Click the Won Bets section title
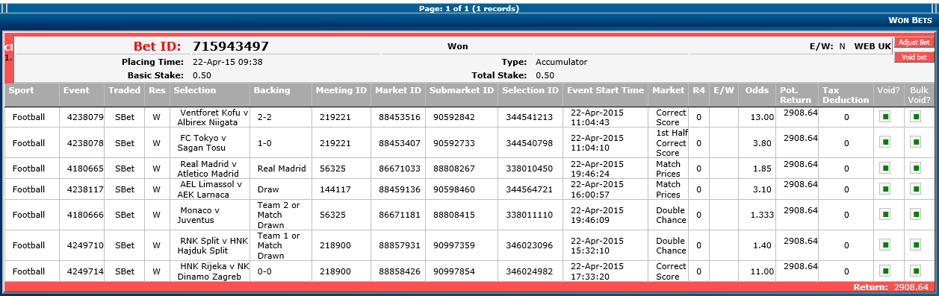 point(910,20)
